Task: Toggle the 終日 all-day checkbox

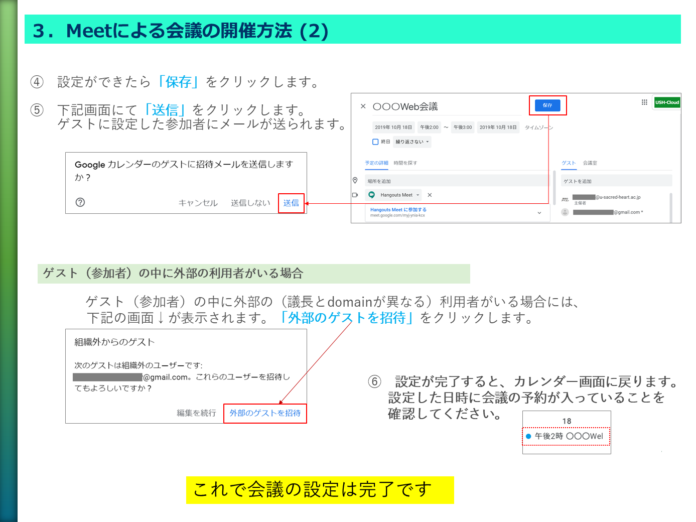Action: (375, 142)
